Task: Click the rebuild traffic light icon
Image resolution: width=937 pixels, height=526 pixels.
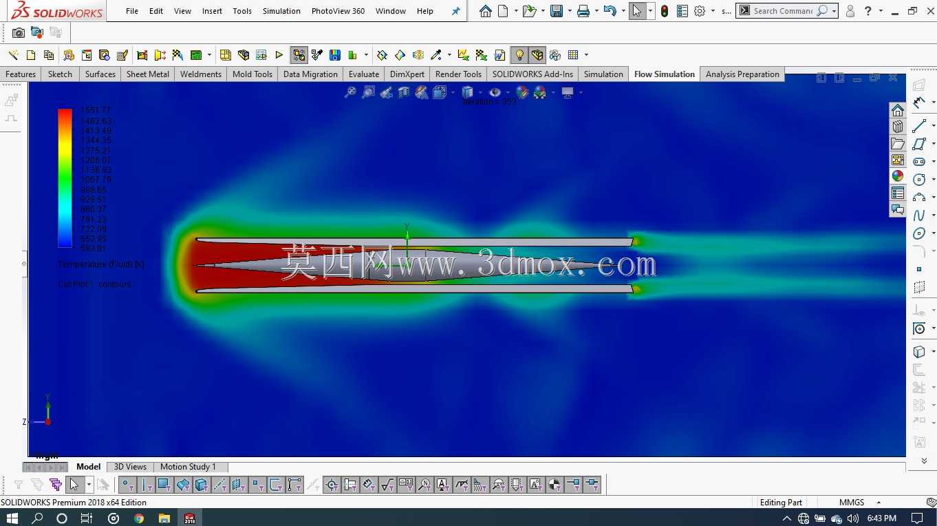Action: click(x=664, y=11)
